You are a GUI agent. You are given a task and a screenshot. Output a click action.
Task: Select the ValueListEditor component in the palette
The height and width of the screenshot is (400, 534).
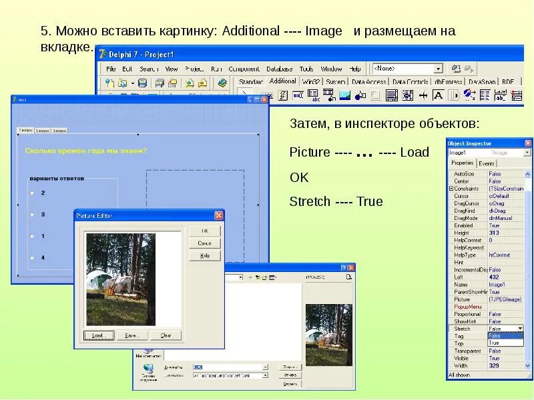tap(485, 95)
